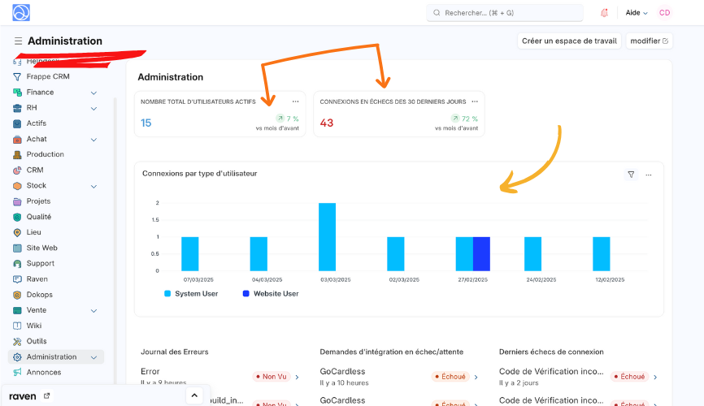Toggle Website User legend swatch

[246, 293]
